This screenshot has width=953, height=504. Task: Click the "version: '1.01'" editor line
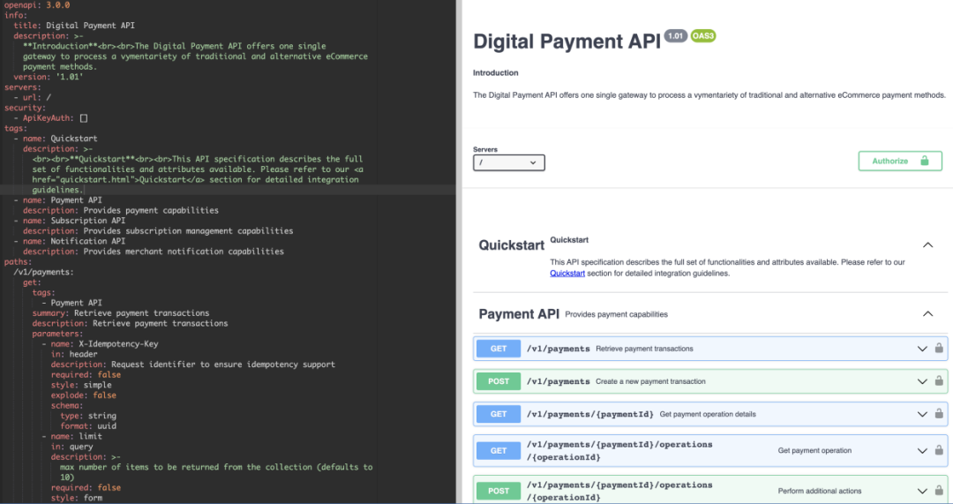click(49, 77)
